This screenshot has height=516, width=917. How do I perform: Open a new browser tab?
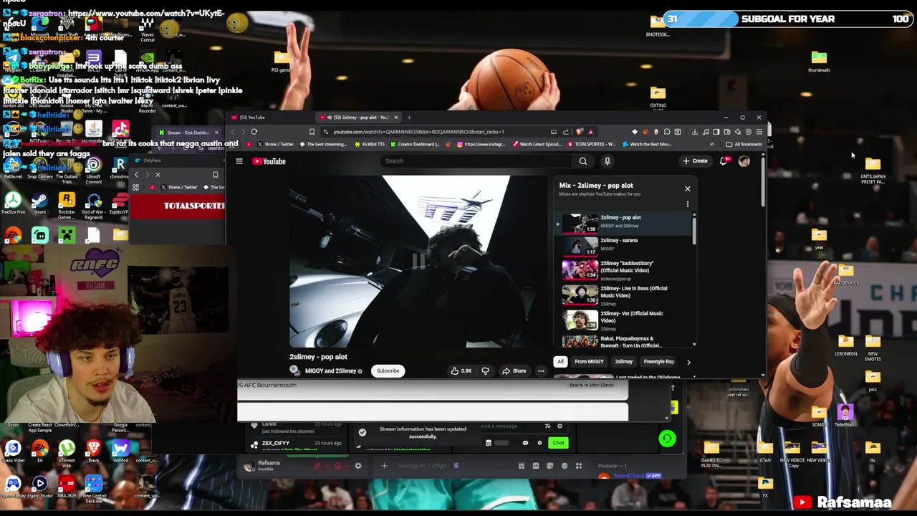(409, 118)
